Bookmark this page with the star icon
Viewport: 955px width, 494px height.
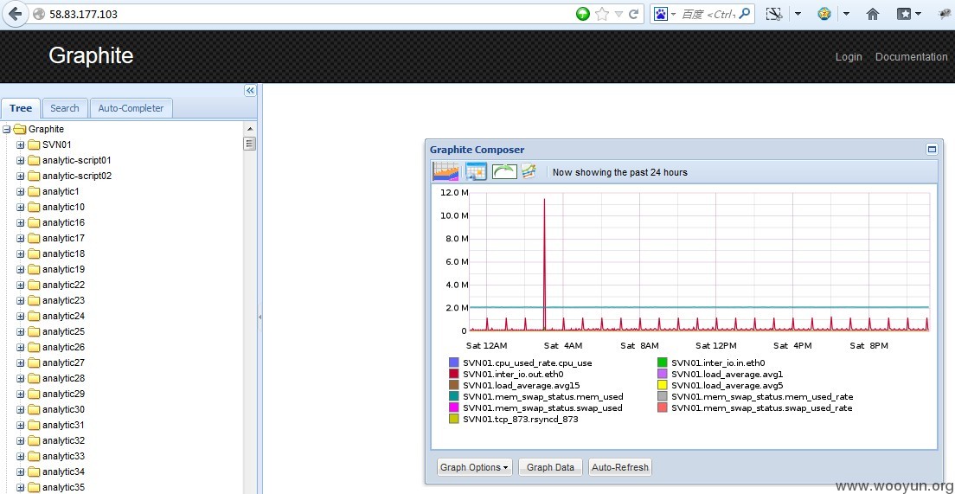602,14
